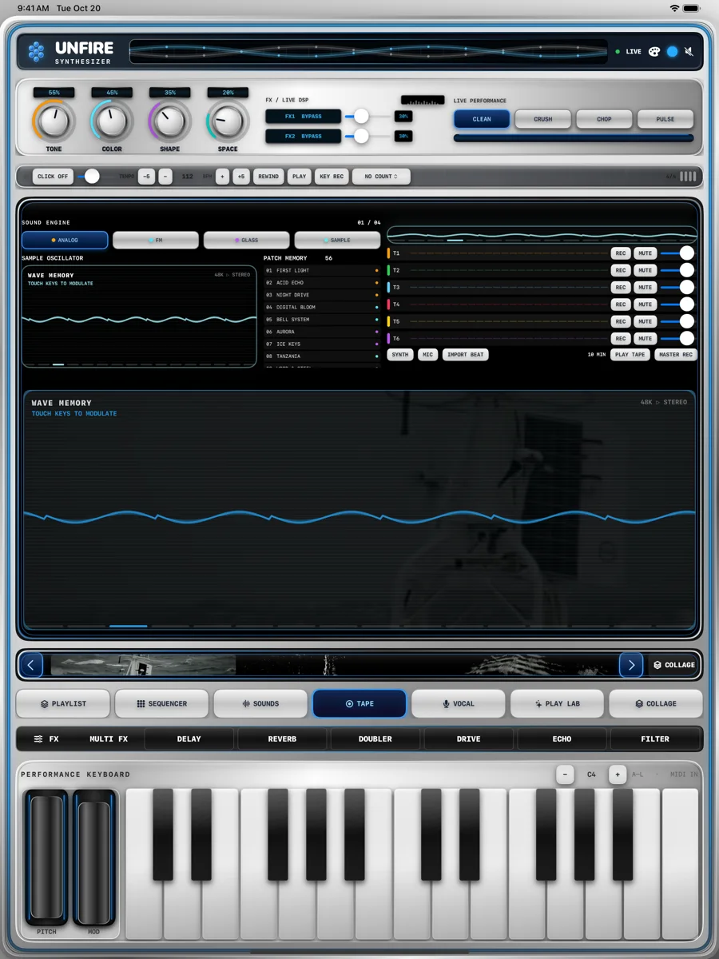Click the tempo minus button
The width and height of the screenshot is (719, 959).
[165, 177]
